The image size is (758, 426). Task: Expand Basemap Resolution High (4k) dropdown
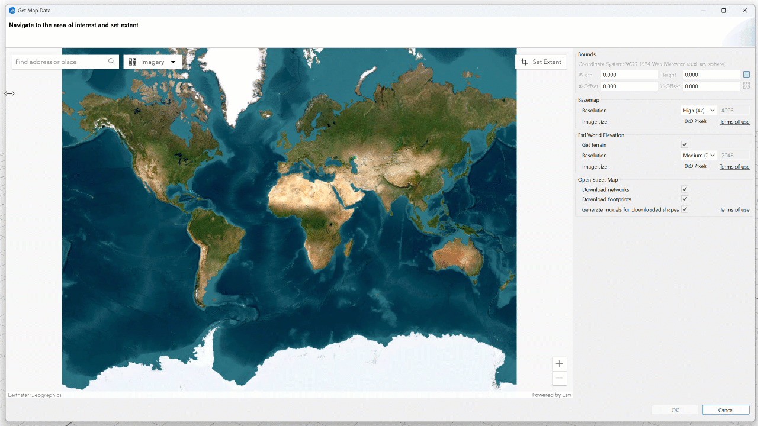[699, 111]
